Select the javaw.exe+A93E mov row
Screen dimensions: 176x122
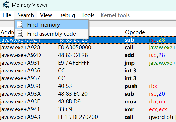tap(86, 102)
